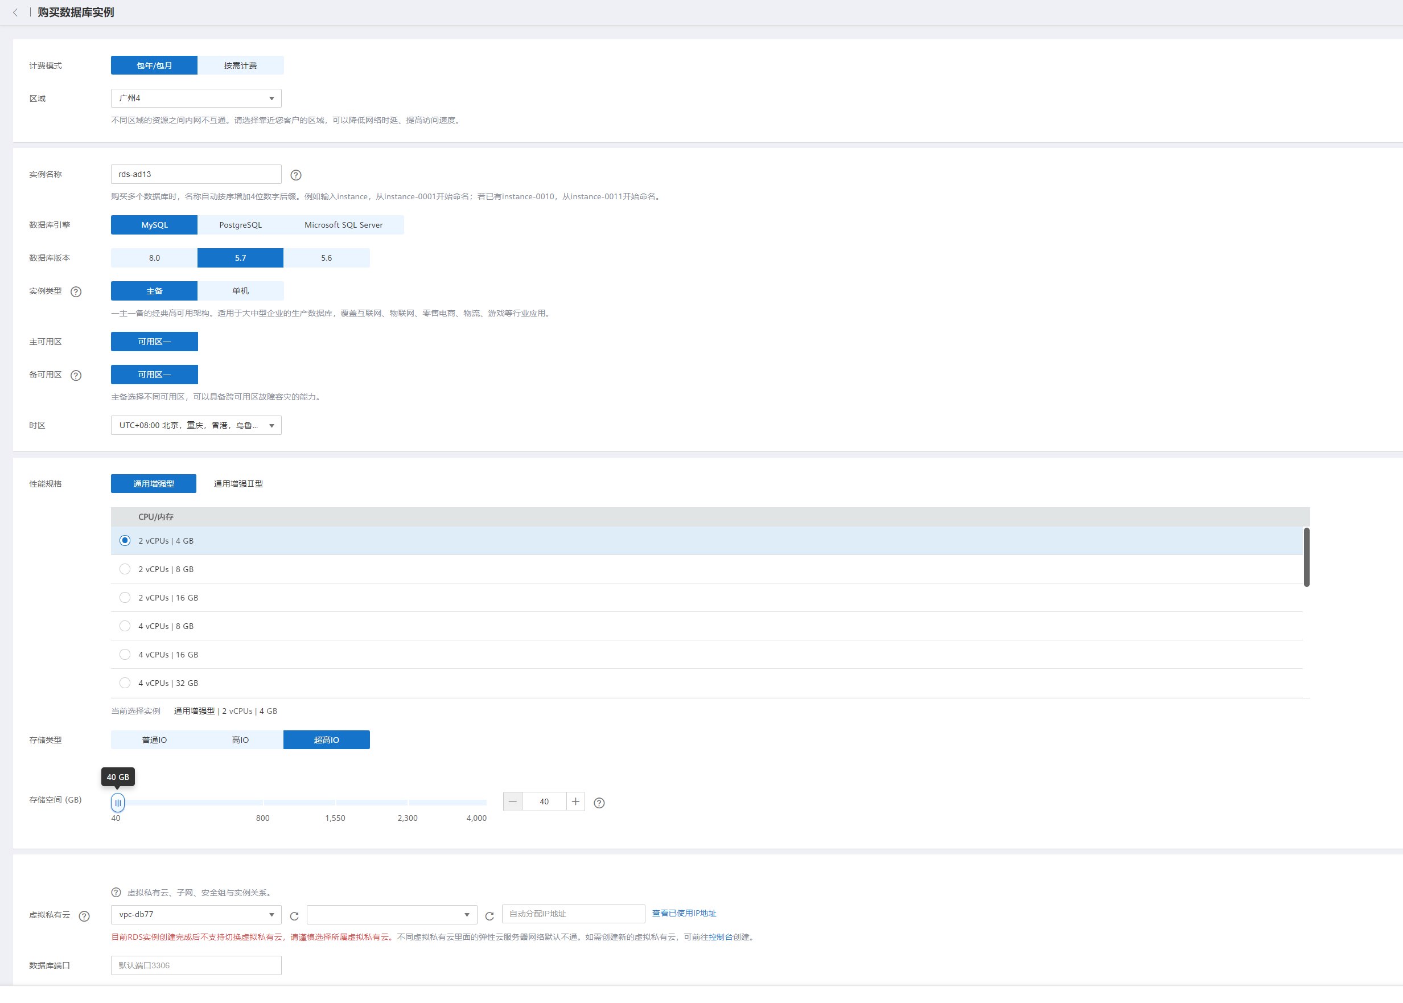1403x1003 pixels.
Task: Click the help icon beside 虚拟私有云 label
Action: point(85,916)
